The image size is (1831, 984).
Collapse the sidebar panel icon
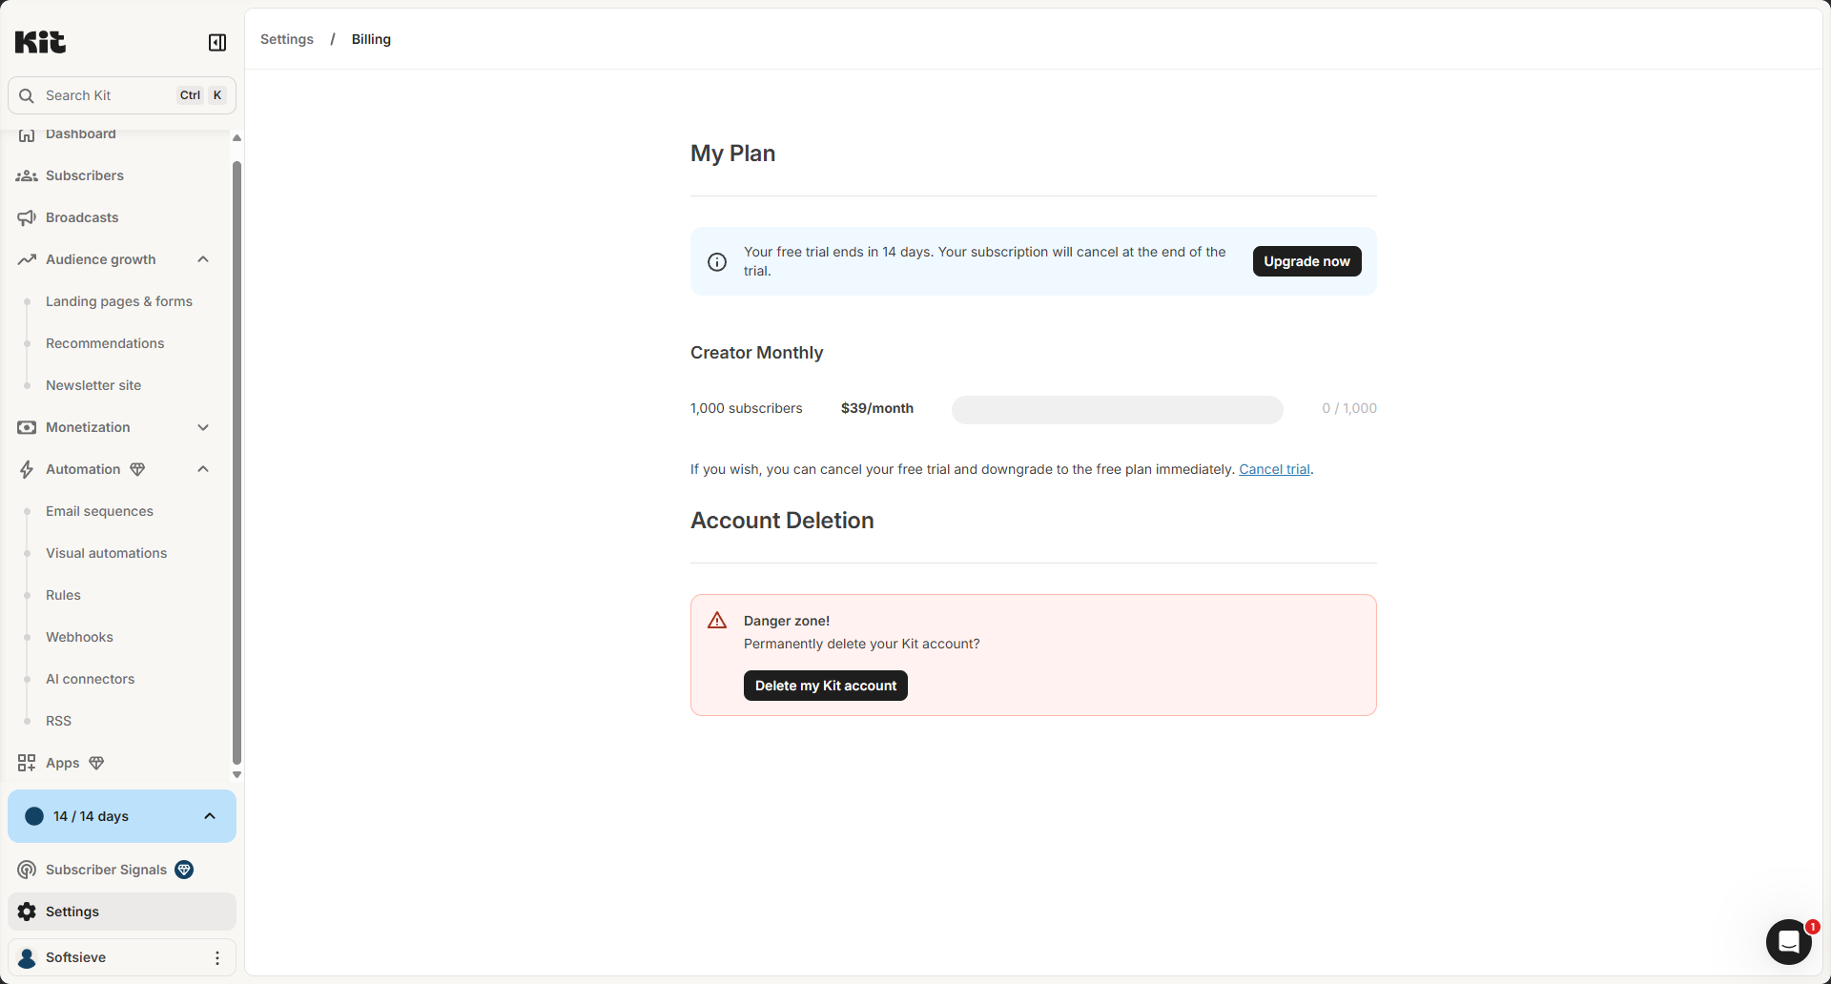(217, 42)
